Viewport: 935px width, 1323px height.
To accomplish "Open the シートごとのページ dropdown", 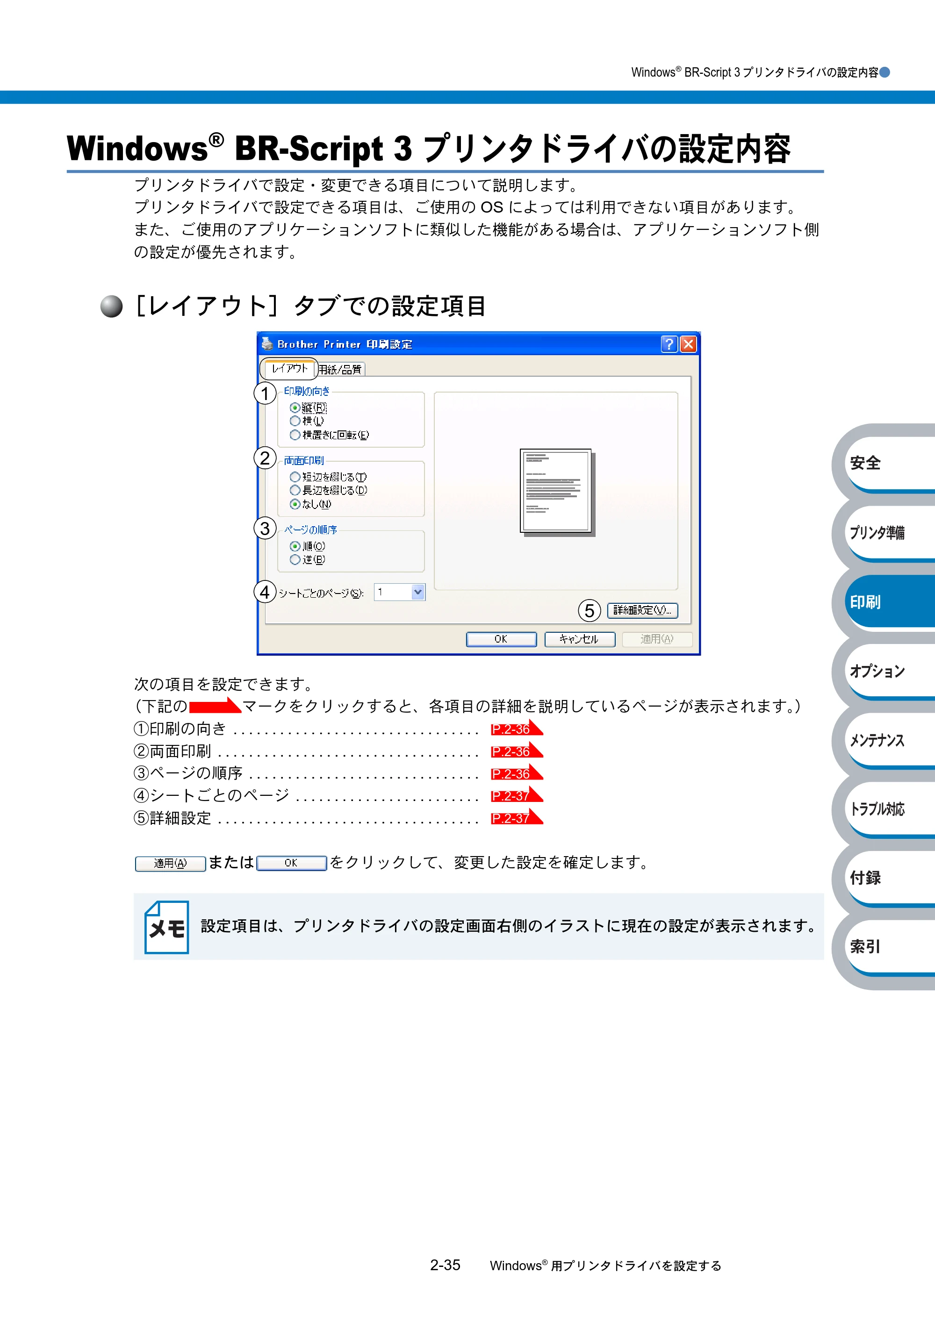I will (x=418, y=592).
